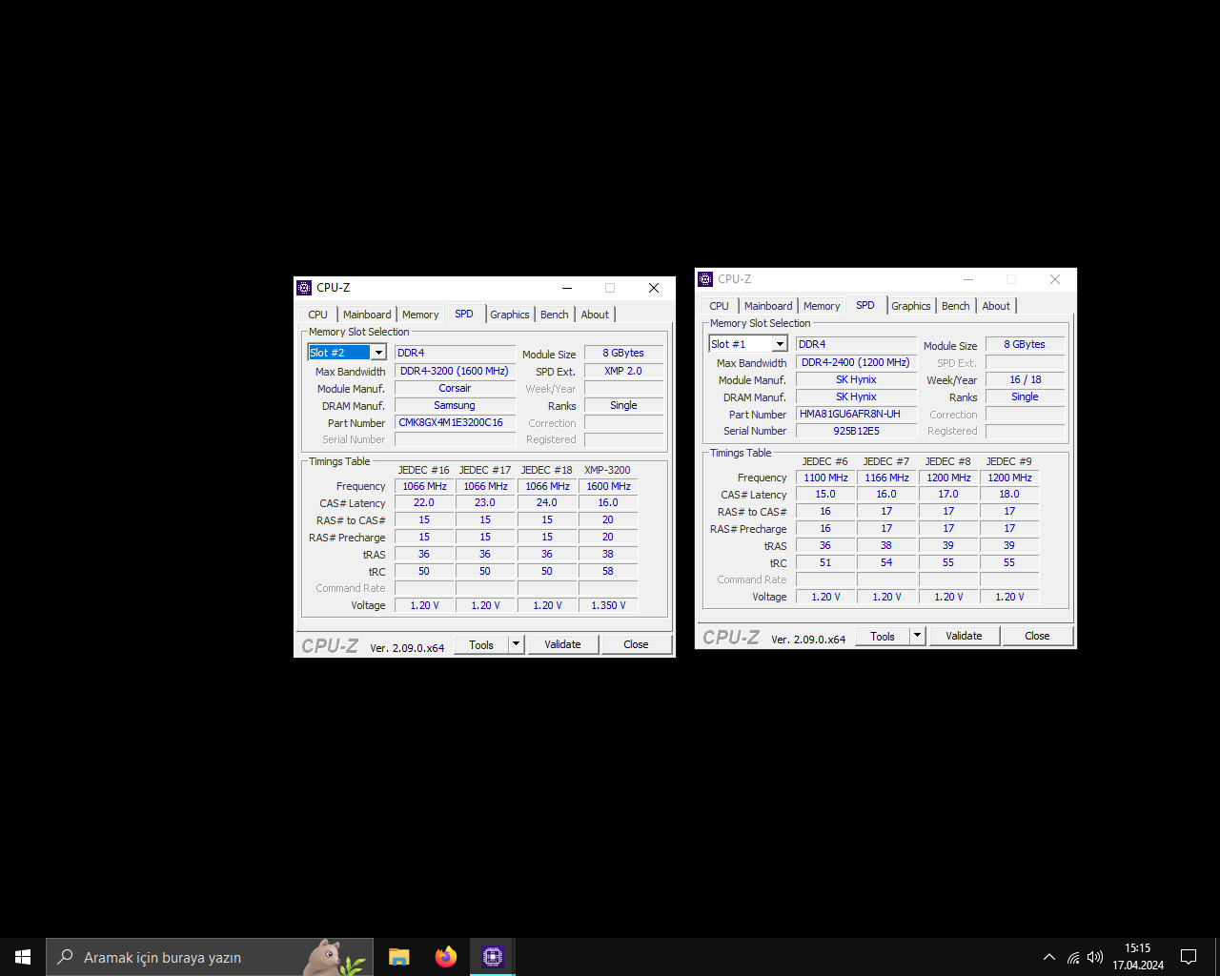Click the '1.350 V' voltage cell

608,605
